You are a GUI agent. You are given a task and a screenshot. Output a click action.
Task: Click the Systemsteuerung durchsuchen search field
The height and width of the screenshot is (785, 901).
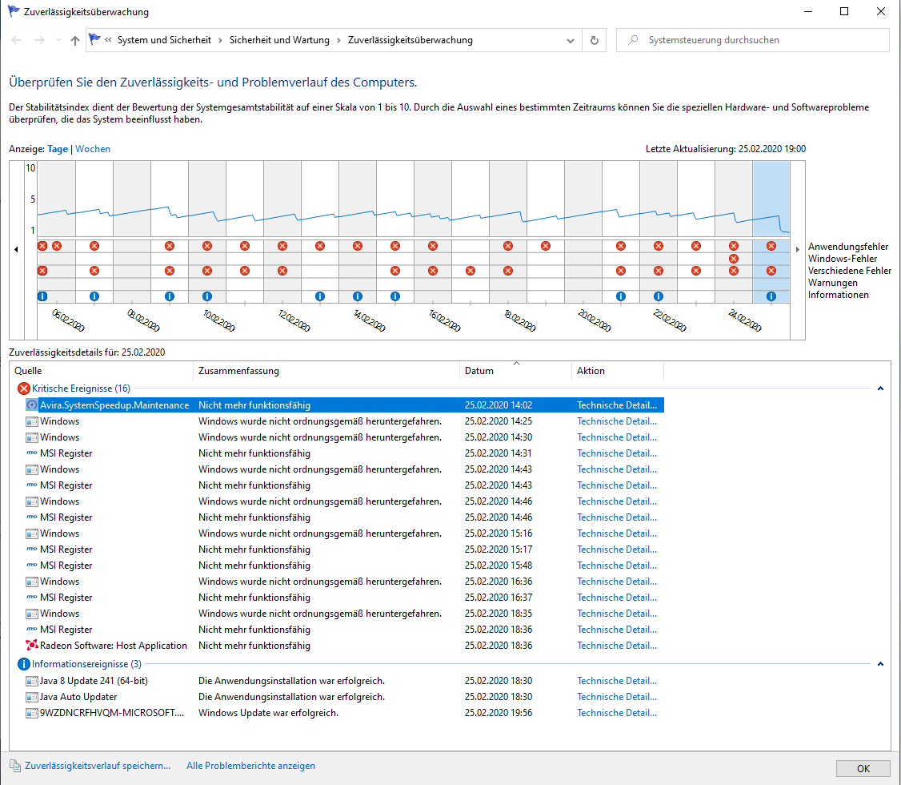click(x=753, y=40)
